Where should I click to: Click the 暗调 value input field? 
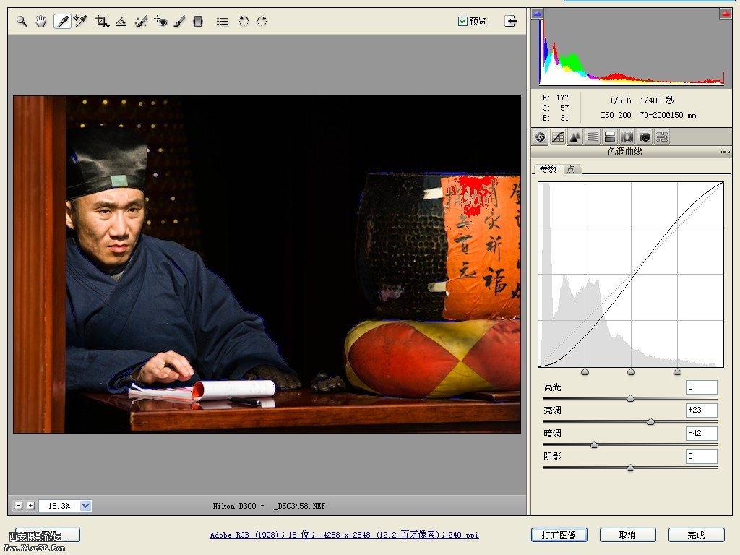[701, 434]
